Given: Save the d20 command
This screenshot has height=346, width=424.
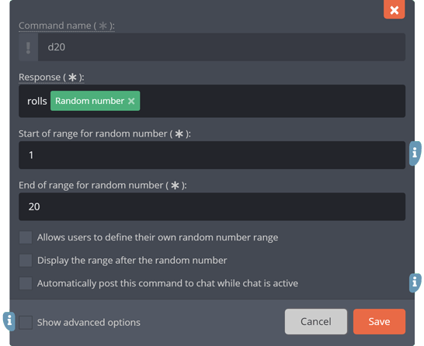Looking at the screenshot, I should click(379, 321).
